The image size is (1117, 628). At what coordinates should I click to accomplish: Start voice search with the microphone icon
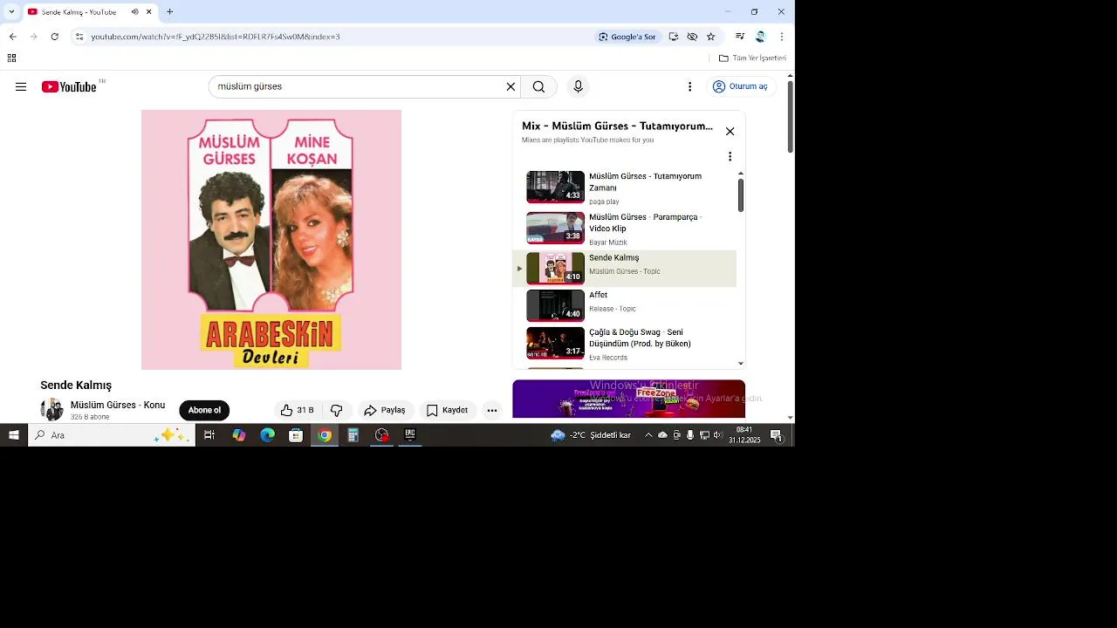[x=578, y=86]
